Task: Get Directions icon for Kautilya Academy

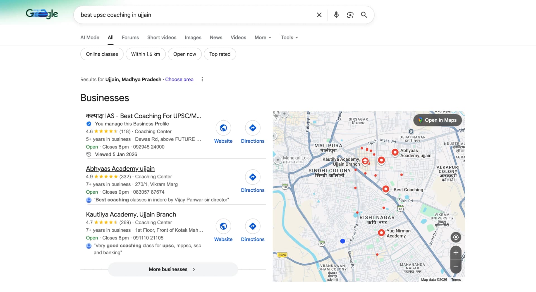Action: (253, 226)
